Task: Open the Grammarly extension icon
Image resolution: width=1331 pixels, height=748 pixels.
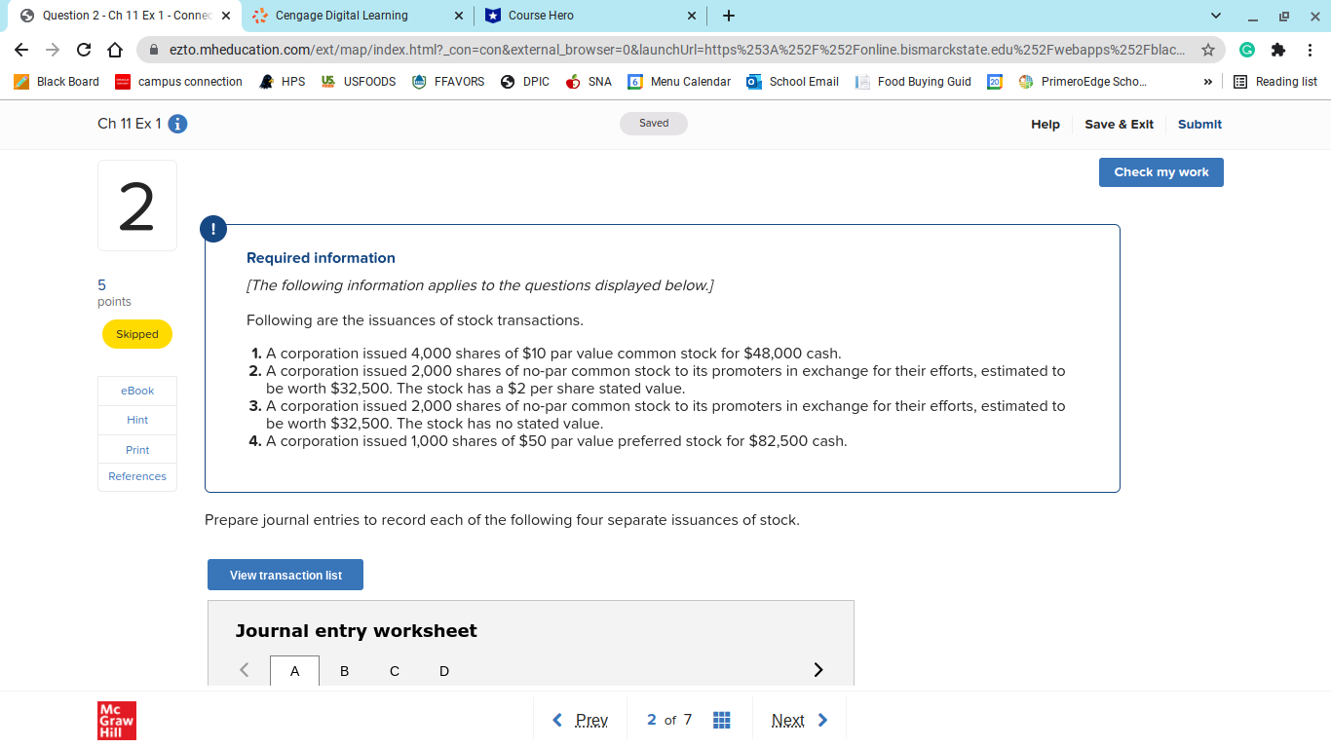Action: click(x=1247, y=50)
